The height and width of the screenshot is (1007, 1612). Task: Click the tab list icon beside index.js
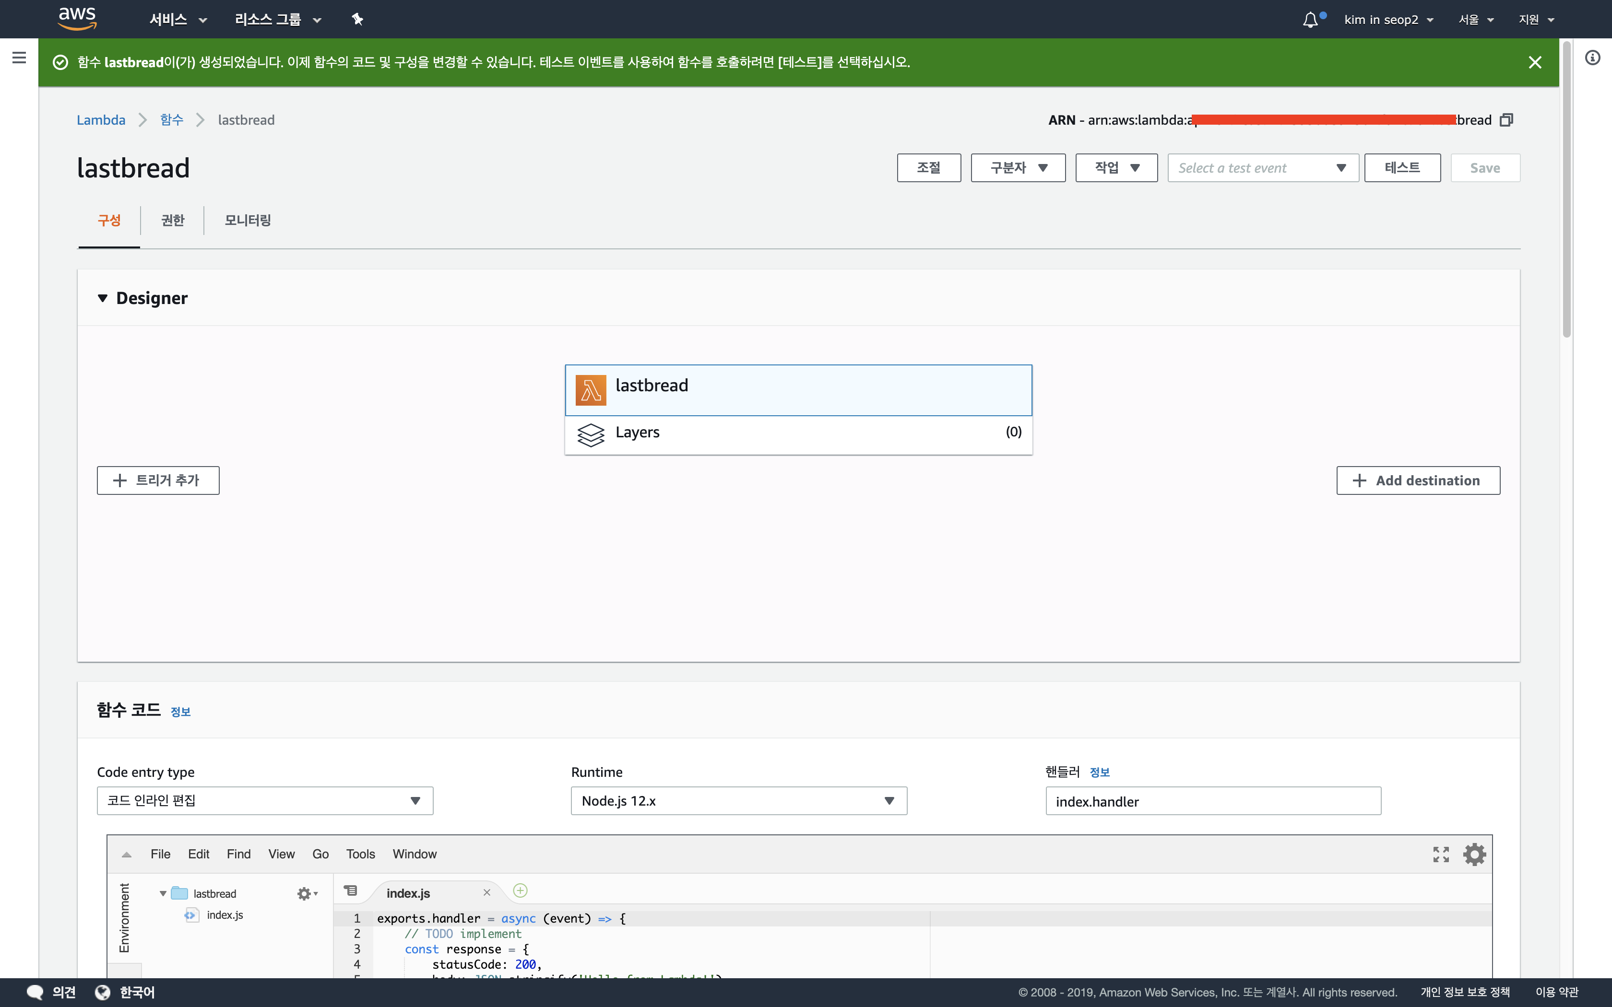(350, 890)
